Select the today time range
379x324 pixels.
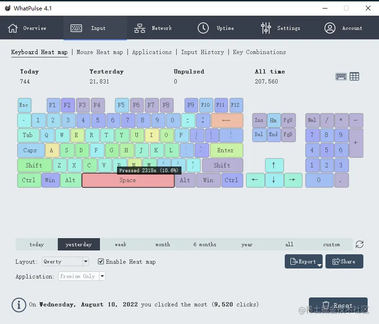pos(36,244)
